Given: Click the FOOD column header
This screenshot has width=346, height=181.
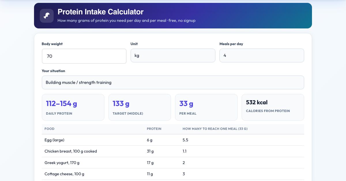Looking at the screenshot, I should point(50,129).
